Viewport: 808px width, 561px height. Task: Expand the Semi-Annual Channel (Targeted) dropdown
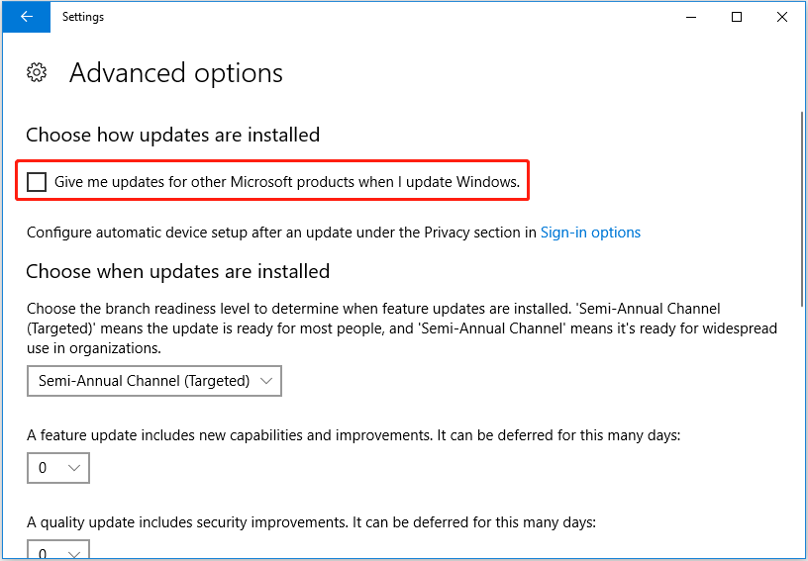(x=154, y=381)
